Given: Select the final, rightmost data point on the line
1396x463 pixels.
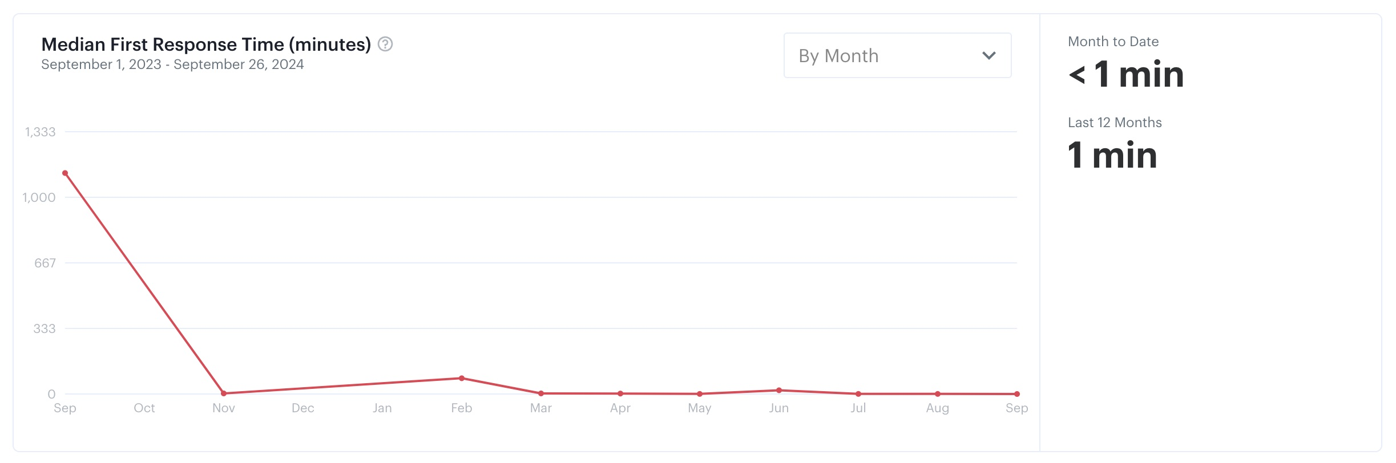Looking at the screenshot, I should tap(1017, 394).
